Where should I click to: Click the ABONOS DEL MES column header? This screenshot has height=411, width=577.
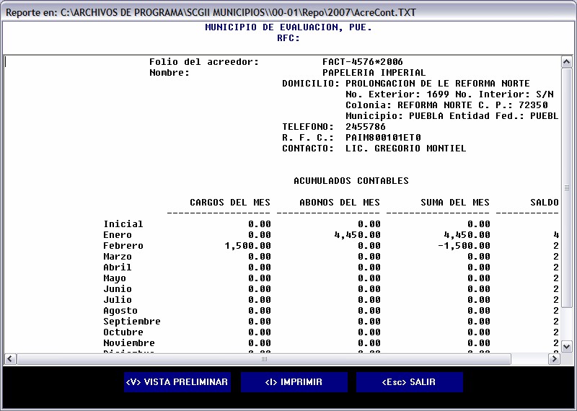click(x=340, y=203)
